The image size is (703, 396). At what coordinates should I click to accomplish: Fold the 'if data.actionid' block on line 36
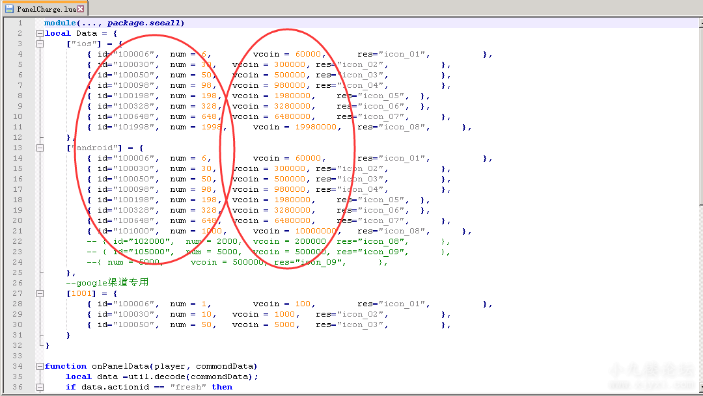coord(40,387)
